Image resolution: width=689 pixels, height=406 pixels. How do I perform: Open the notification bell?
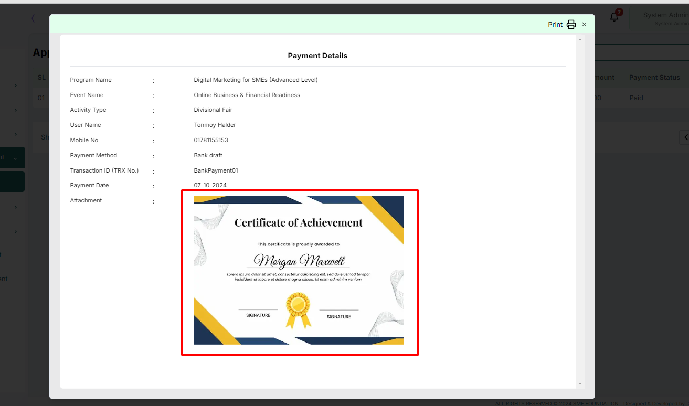[x=614, y=17]
